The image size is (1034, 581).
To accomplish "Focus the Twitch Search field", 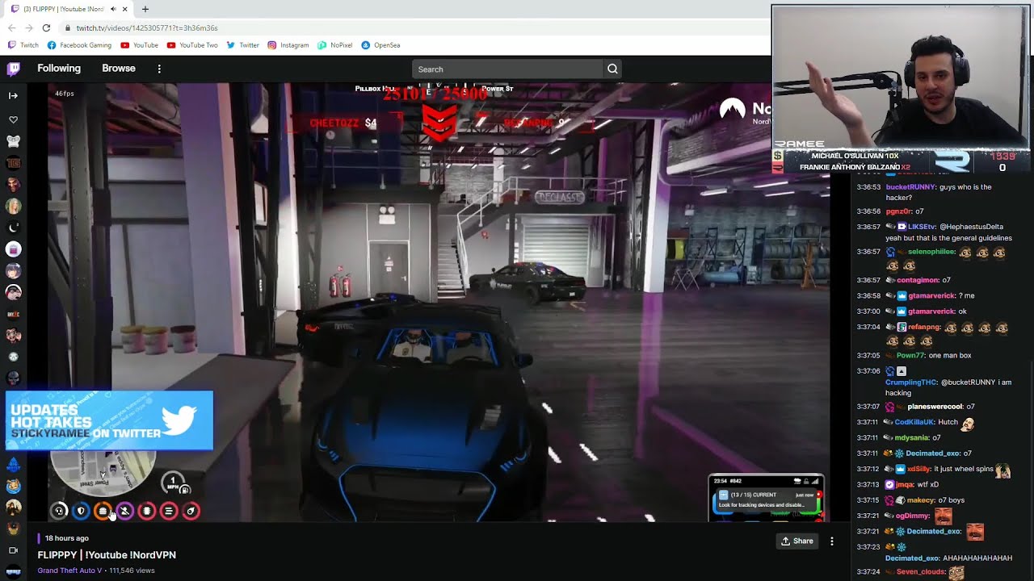I will click(x=507, y=69).
